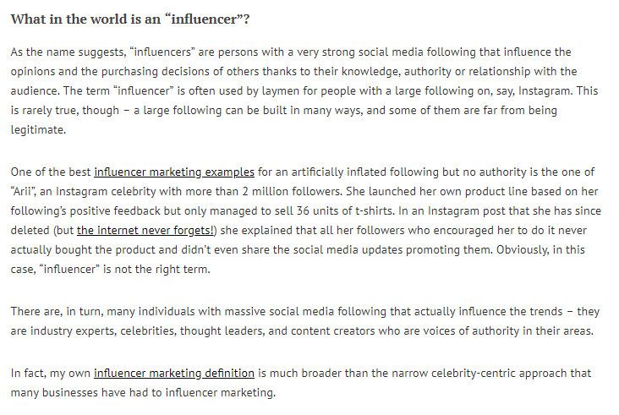Click the phrase "is not the right term."
The height and width of the screenshot is (415, 619).
(x=156, y=269)
